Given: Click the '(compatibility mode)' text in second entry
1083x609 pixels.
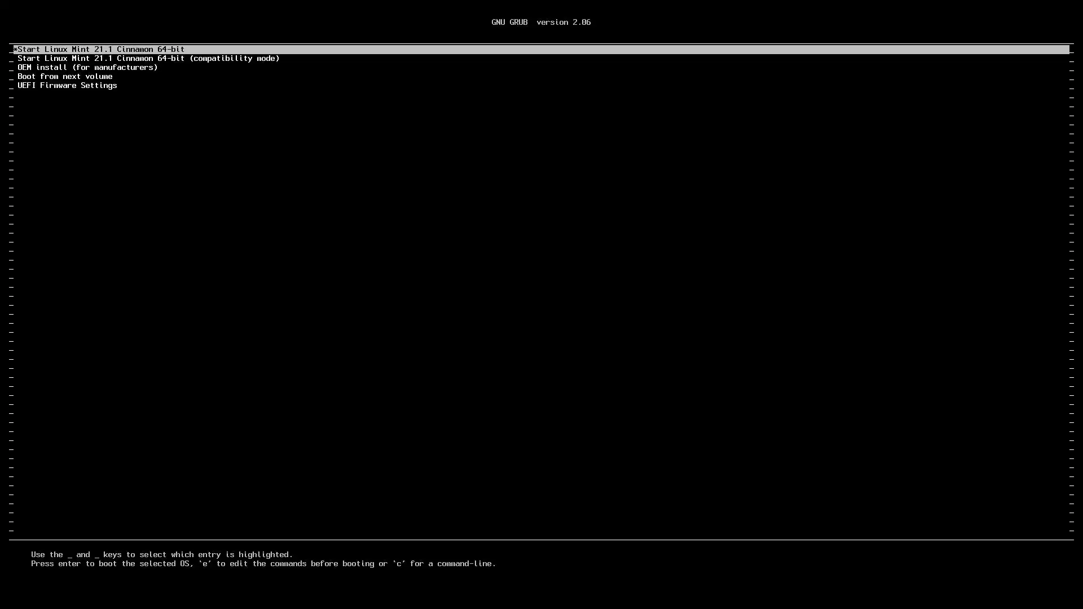Looking at the screenshot, I should coord(235,59).
